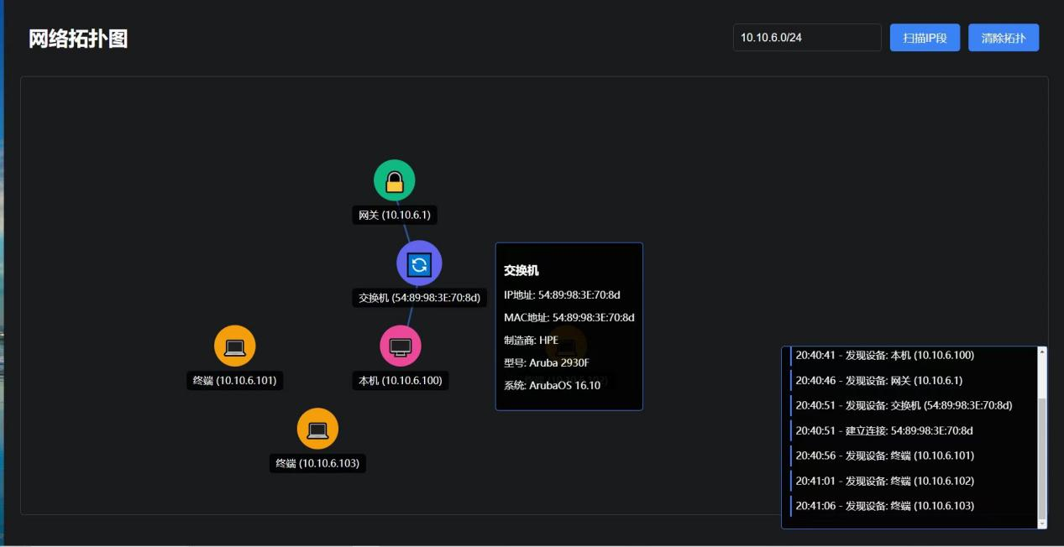
Task: Click log entry for 终端 (10.10.6.102)
Action: click(x=884, y=481)
